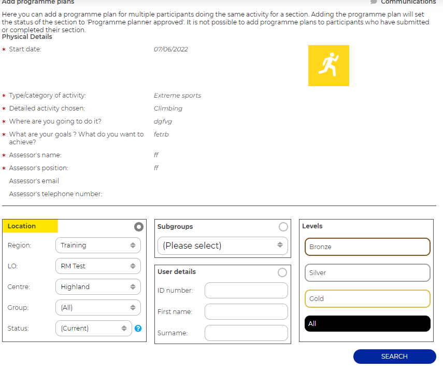Click the Assessor's email label

click(34, 181)
